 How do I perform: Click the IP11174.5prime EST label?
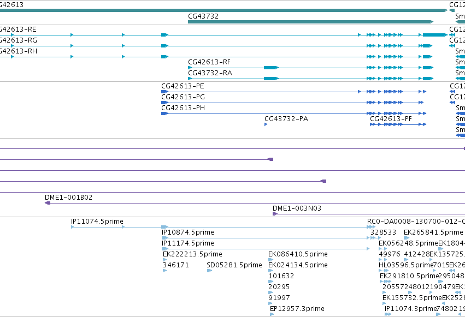188,243
